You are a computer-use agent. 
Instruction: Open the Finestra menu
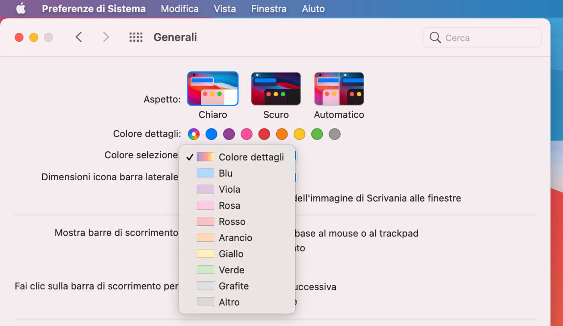(269, 8)
